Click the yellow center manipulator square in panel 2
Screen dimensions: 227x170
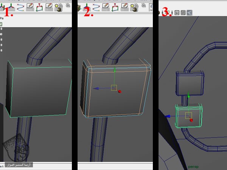point(113,88)
